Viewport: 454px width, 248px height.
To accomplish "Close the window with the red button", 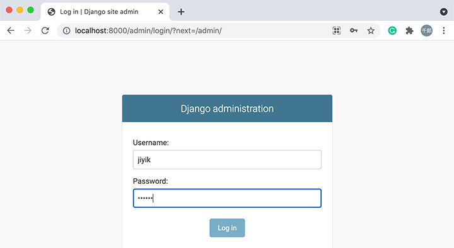I will 9,10.
